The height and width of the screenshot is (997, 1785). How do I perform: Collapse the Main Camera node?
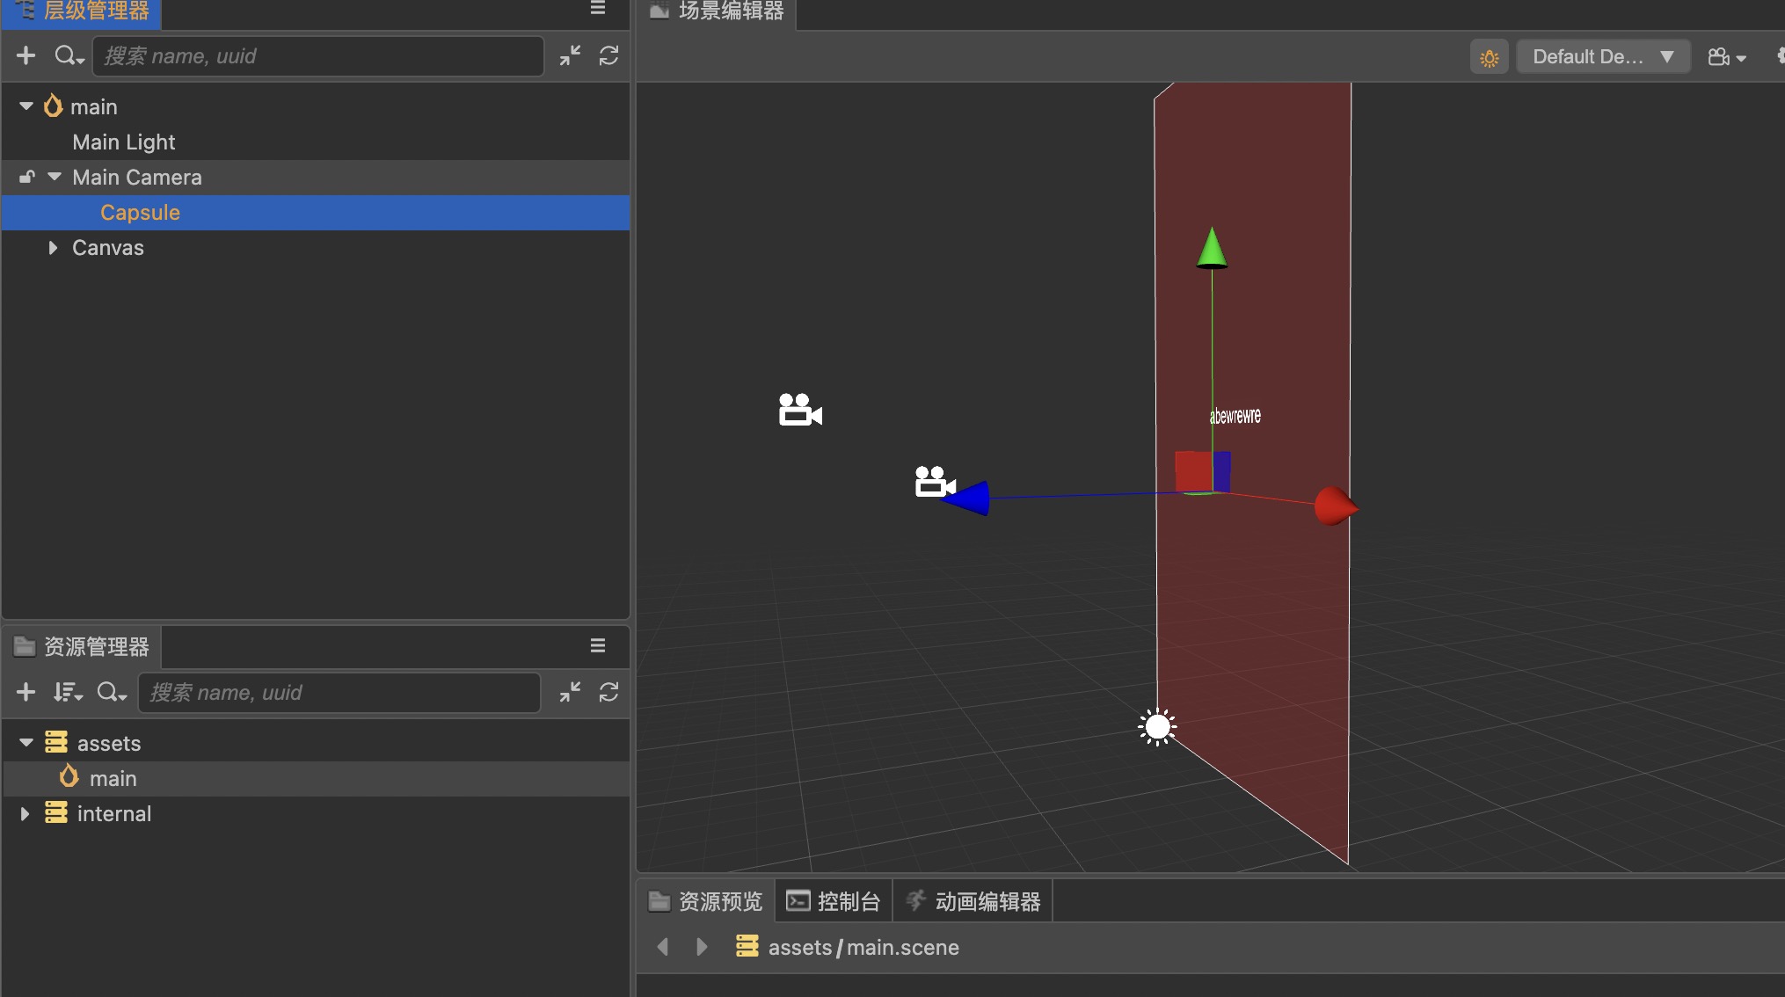click(x=55, y=178)
